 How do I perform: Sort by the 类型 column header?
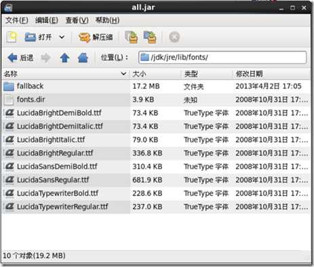click(207, 74)
